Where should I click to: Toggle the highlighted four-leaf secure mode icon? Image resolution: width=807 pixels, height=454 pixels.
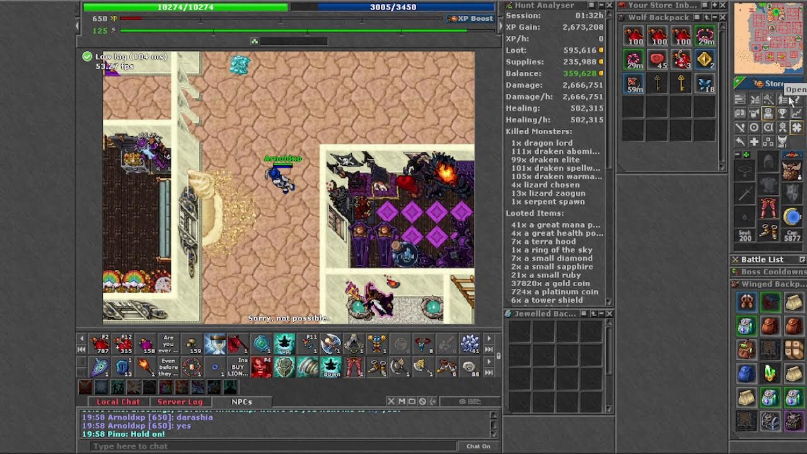tap(796, 127)
